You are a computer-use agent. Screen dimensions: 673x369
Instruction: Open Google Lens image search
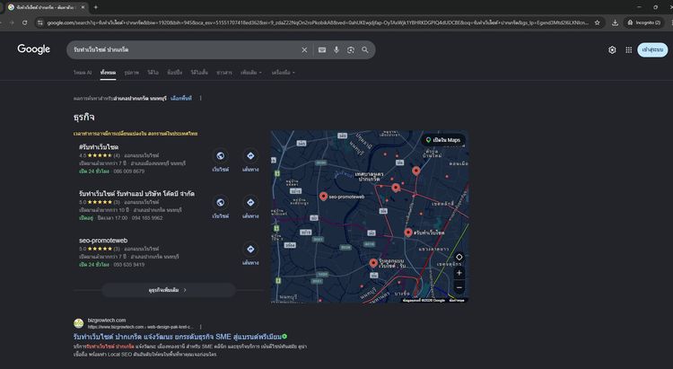pos(351,50)
